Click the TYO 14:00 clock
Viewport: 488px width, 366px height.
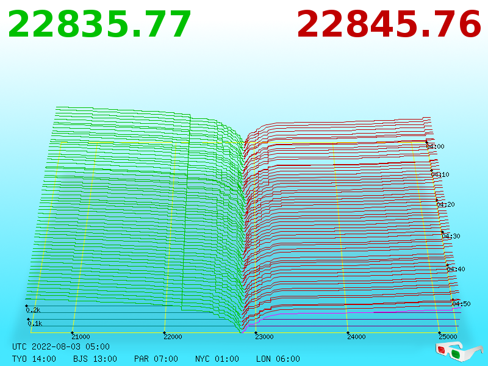point(34,359)
